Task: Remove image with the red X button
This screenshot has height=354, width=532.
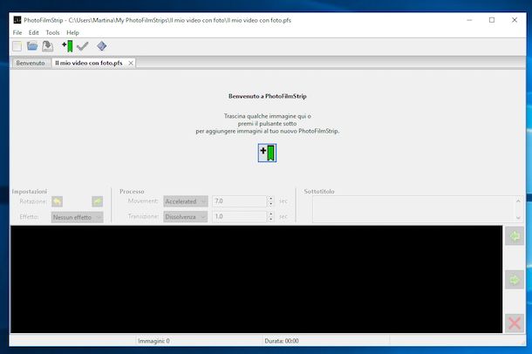Action: click(515, 323)
